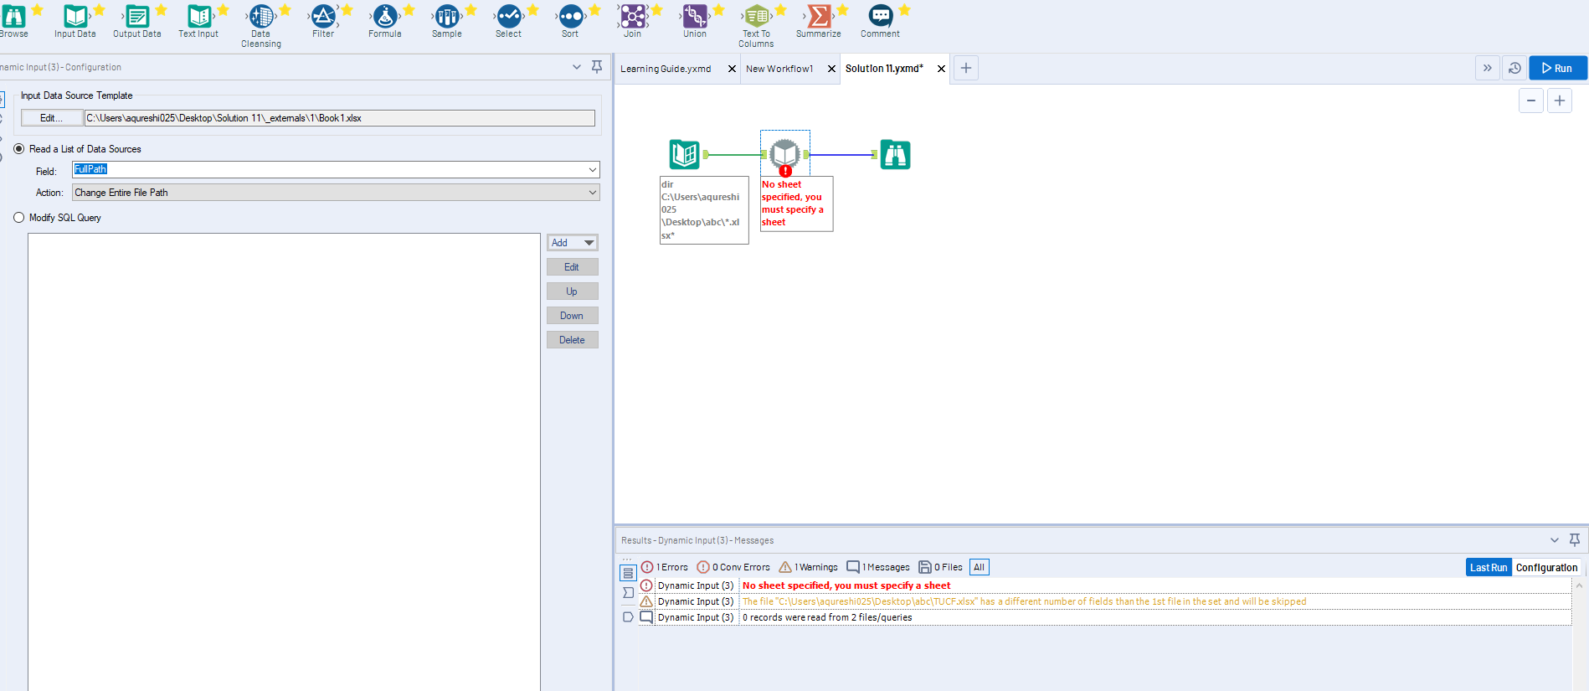This screenshot has width=1589, height=691.
Task: Pick the Formula tool icon
Action: 385,16
